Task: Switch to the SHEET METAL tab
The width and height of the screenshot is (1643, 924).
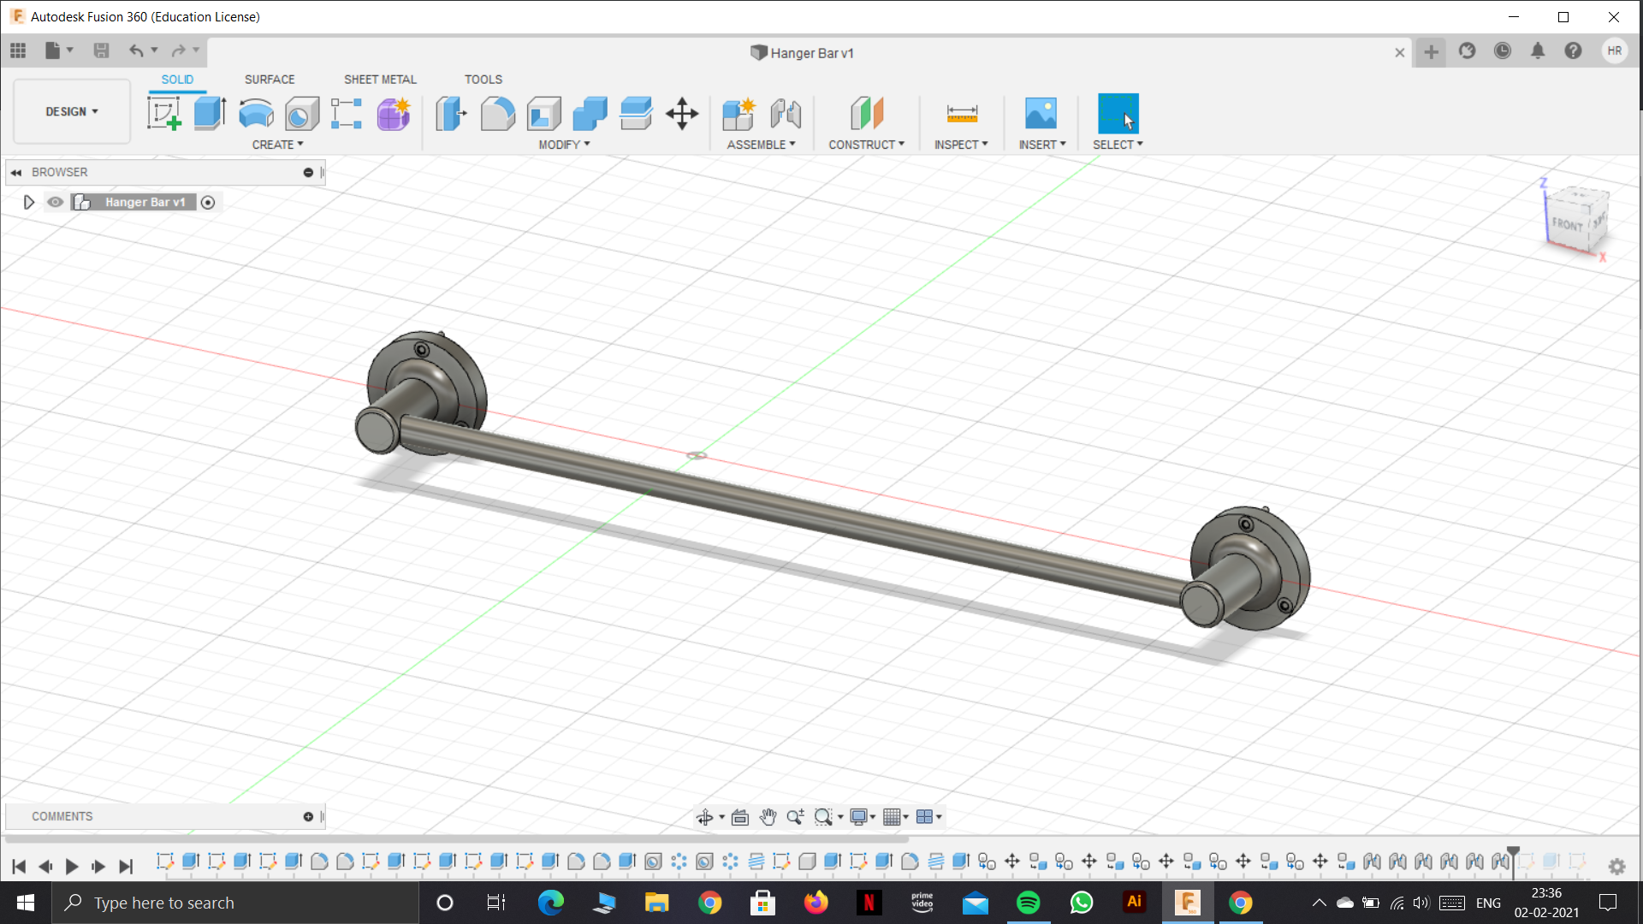Action: point(380,80)
